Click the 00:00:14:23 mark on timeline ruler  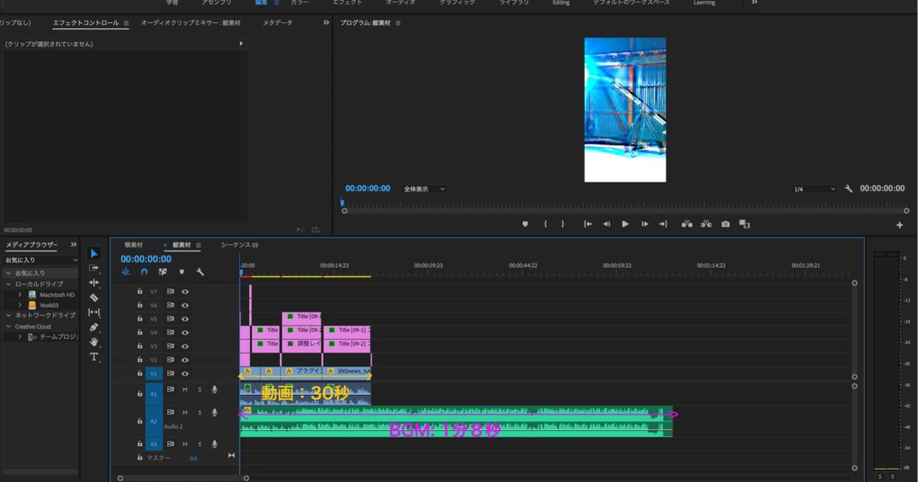(335, 265)
